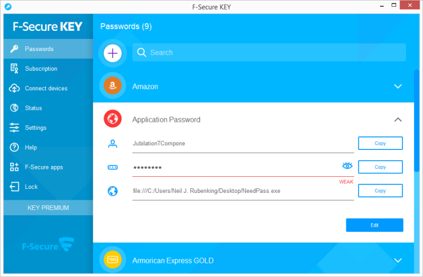The height and width of the screenshot is (277, 423).
Task: Click the blue globe URL icon
Action: point(113,191)
